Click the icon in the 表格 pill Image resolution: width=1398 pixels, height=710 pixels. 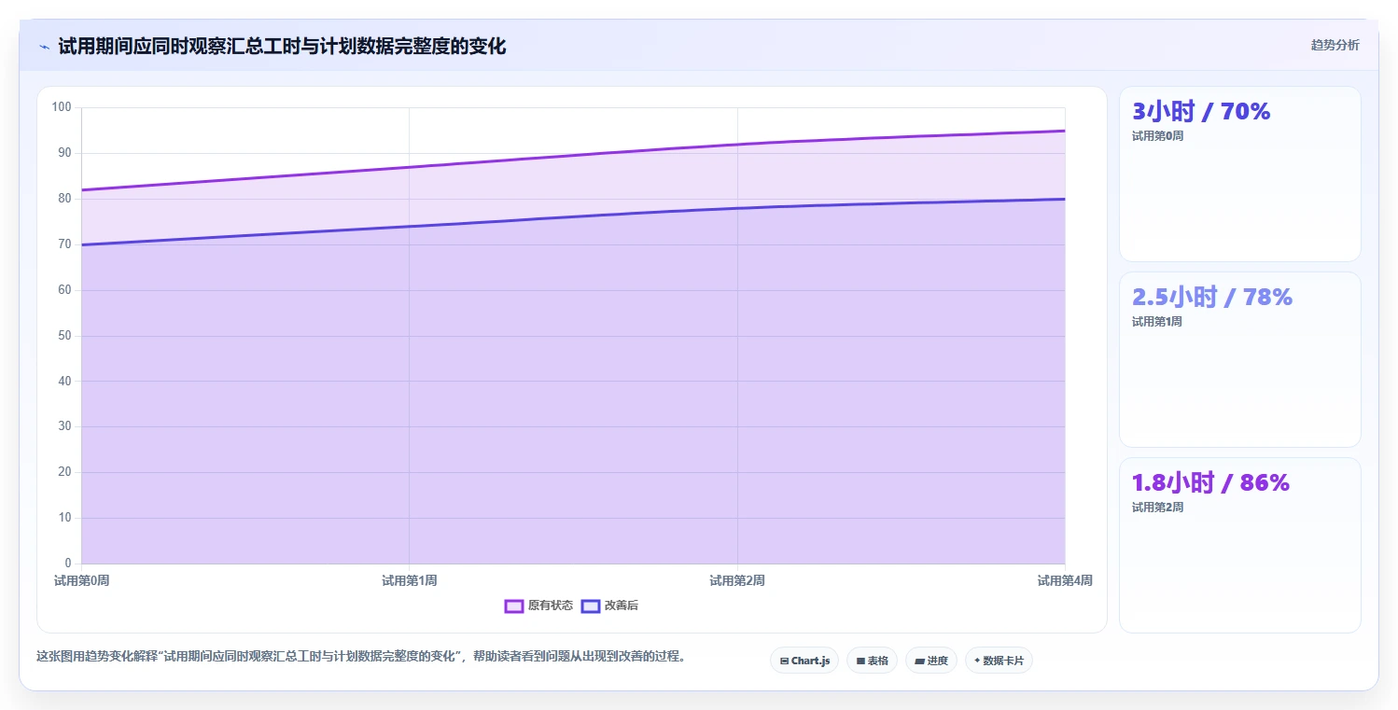(x=860, y=661)
